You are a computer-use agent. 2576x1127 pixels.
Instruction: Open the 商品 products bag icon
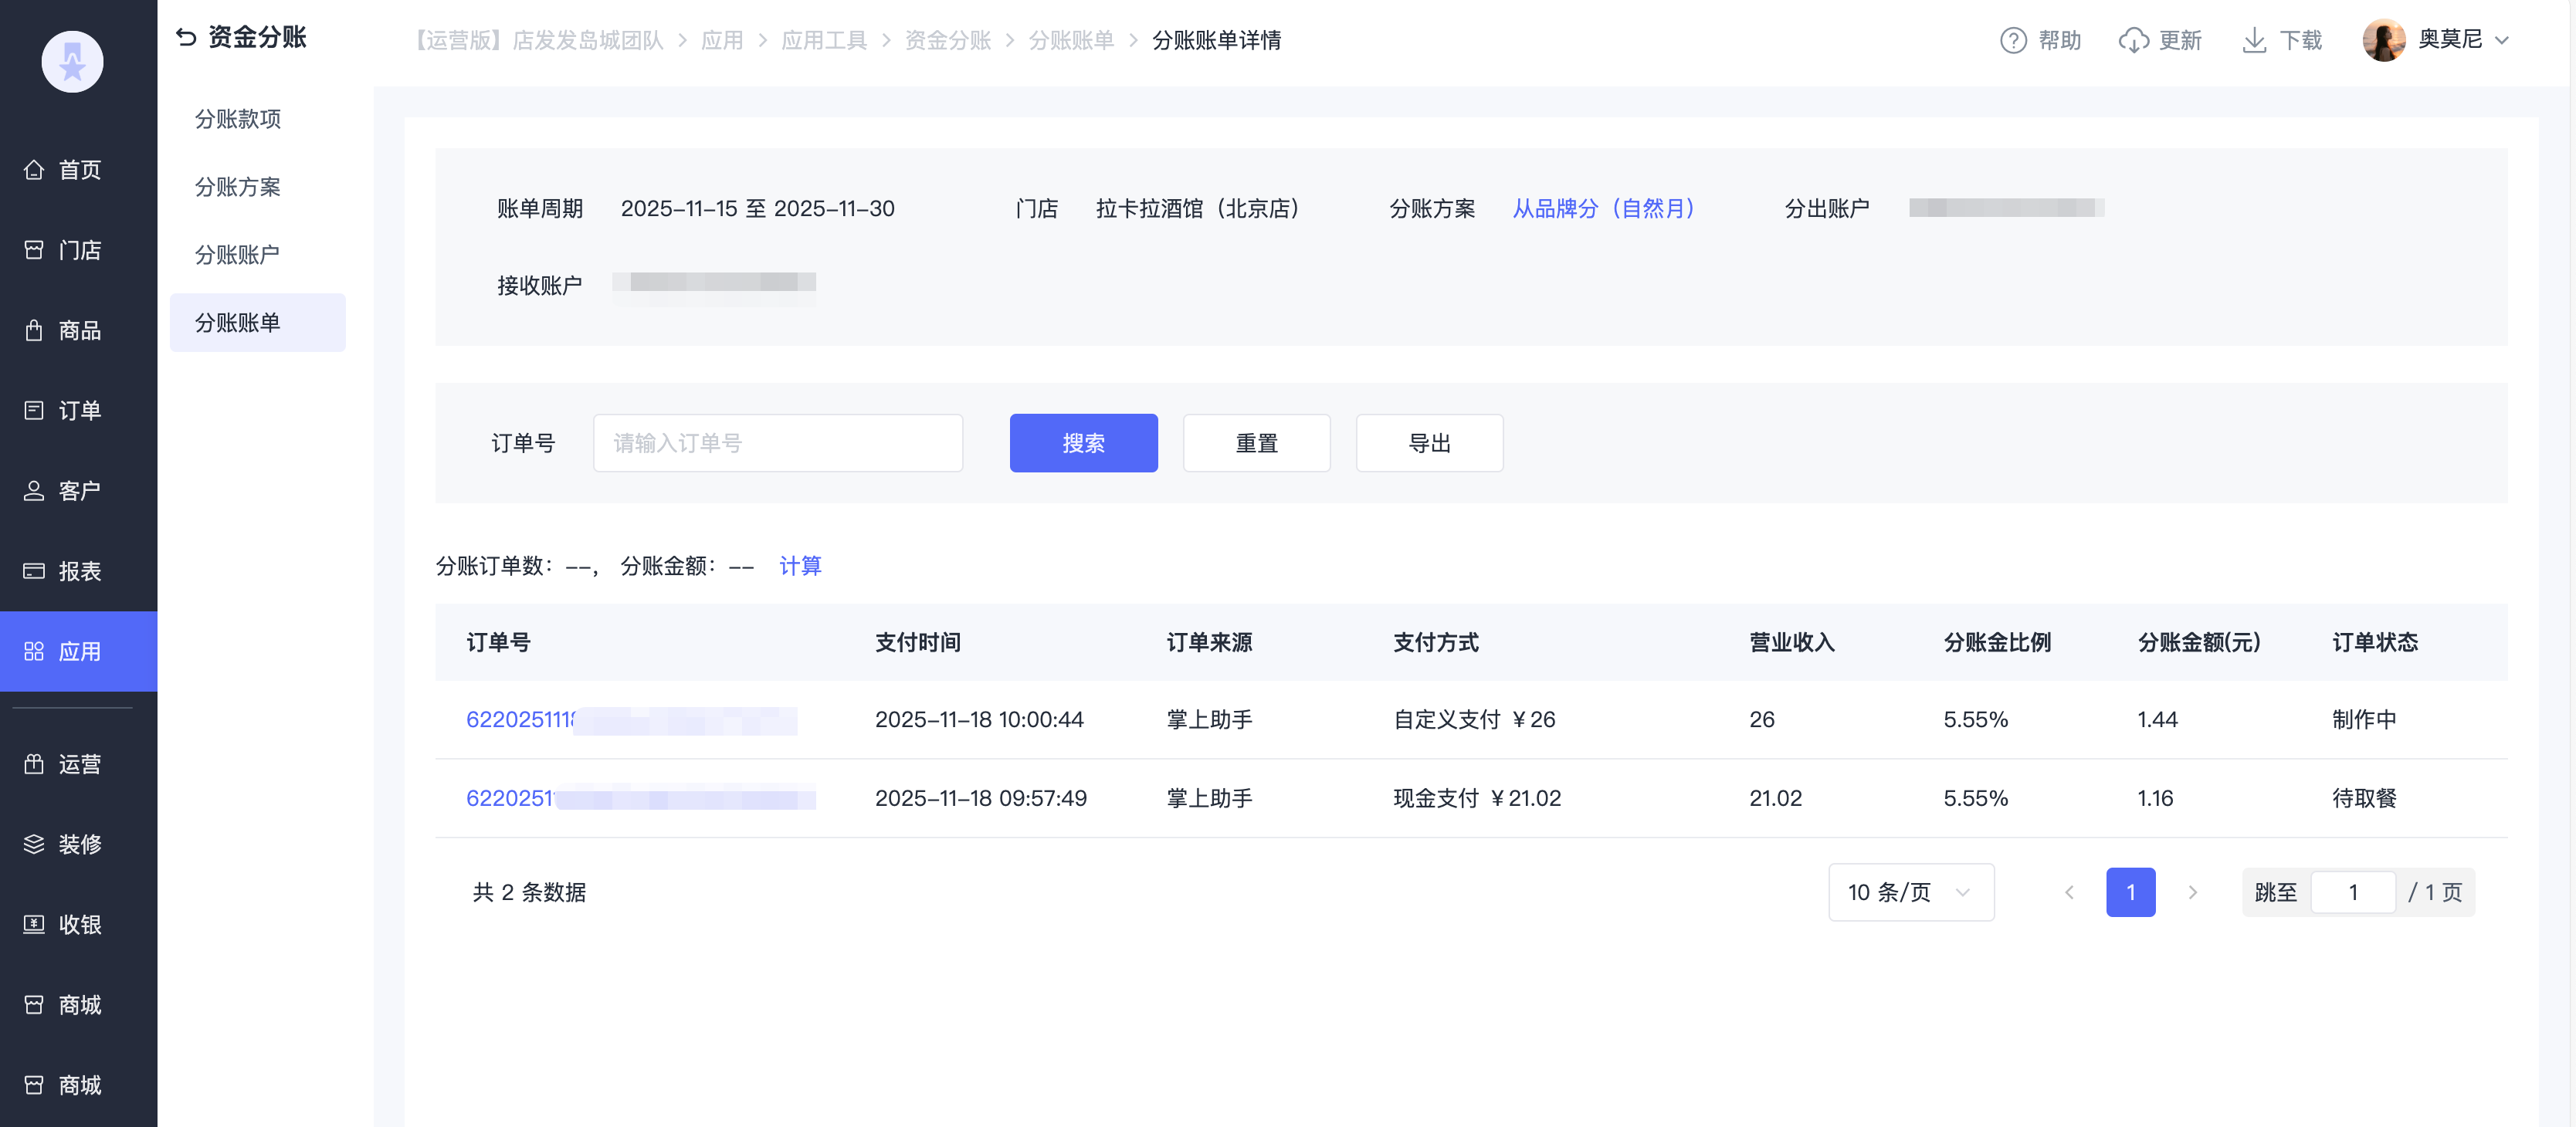pos(34,331)
